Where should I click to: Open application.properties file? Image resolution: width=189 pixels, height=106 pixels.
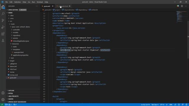[23, 55]
